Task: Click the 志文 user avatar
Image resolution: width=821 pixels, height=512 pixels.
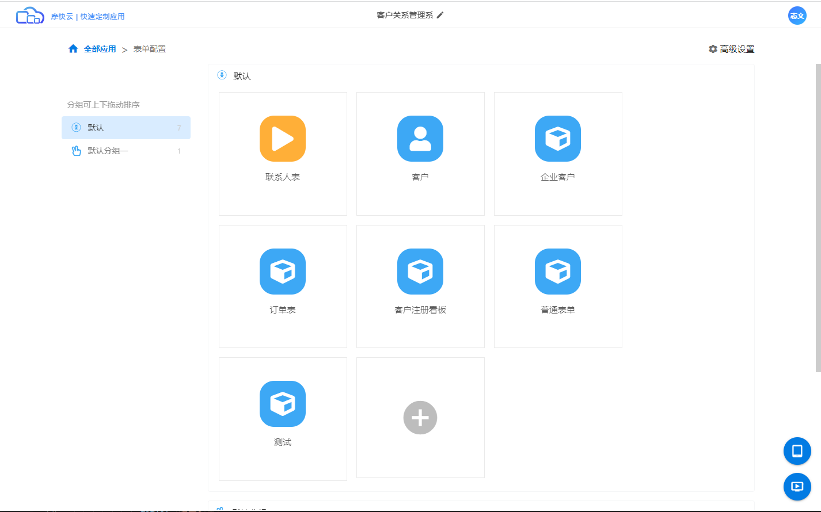Action: [797, 16]
